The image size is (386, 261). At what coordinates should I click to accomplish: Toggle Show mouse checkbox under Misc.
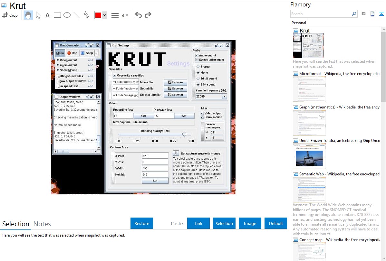202,117
